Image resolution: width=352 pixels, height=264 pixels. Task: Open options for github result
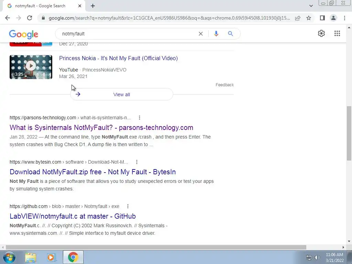point(128,206)
